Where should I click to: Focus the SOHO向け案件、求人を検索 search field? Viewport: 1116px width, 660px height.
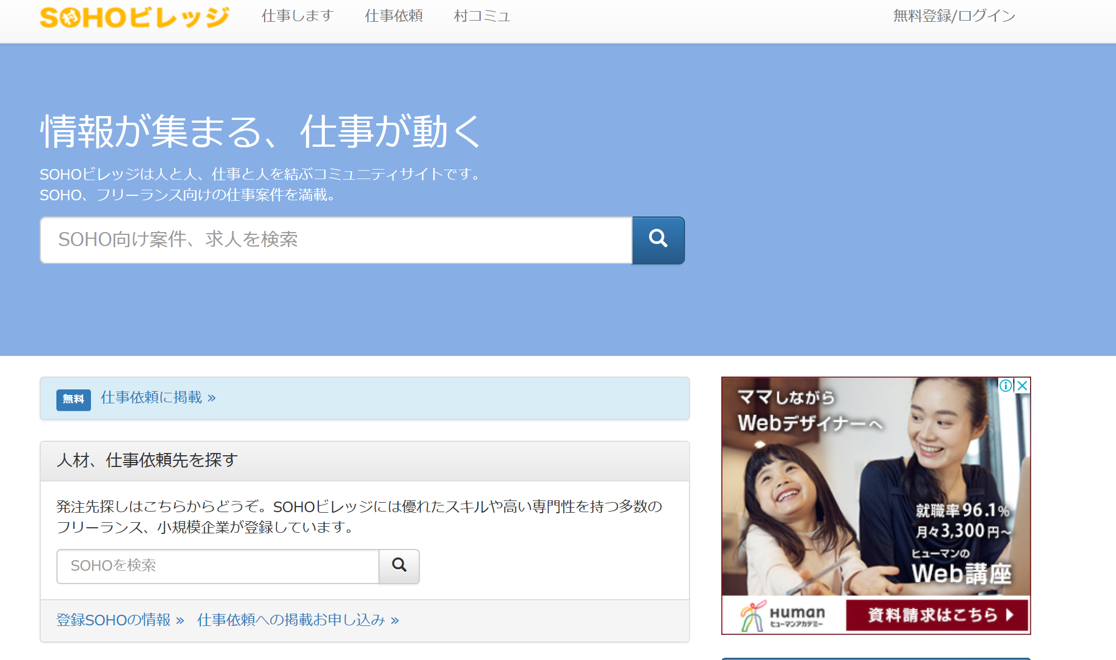click(x=336, y=240)
